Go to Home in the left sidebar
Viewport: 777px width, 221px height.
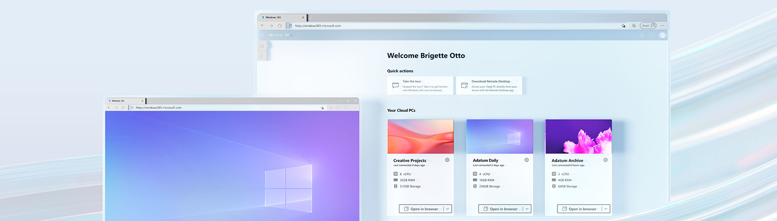click(x=262, y=46)
